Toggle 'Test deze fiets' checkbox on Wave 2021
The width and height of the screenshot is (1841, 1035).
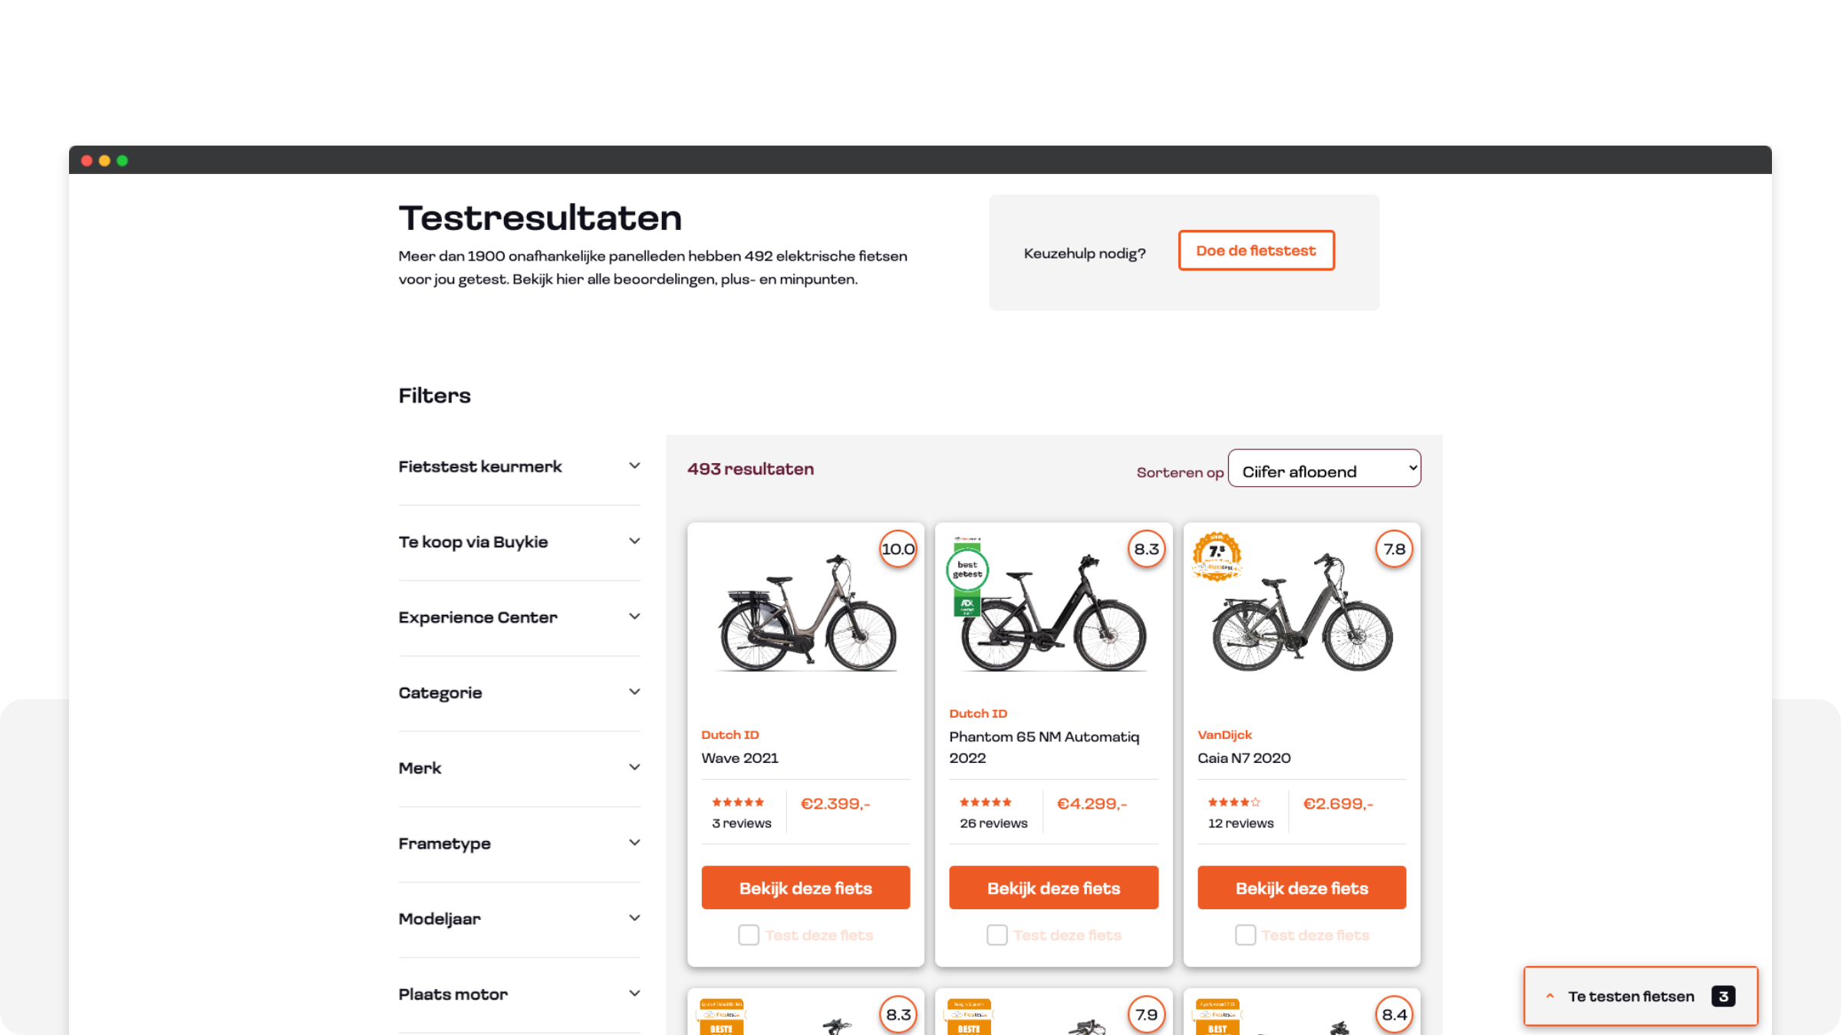[x=749, y=935]
